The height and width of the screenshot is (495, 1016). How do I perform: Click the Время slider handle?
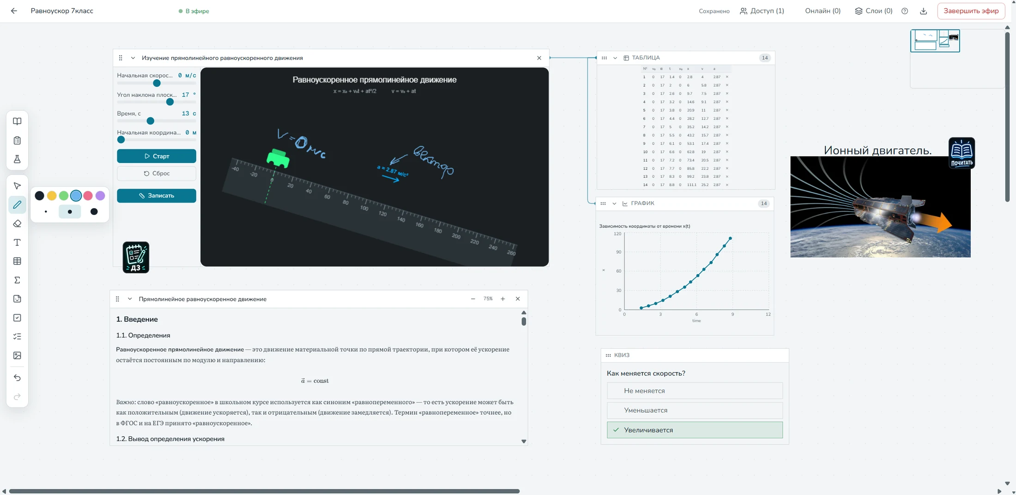click(x=150, y=121)
